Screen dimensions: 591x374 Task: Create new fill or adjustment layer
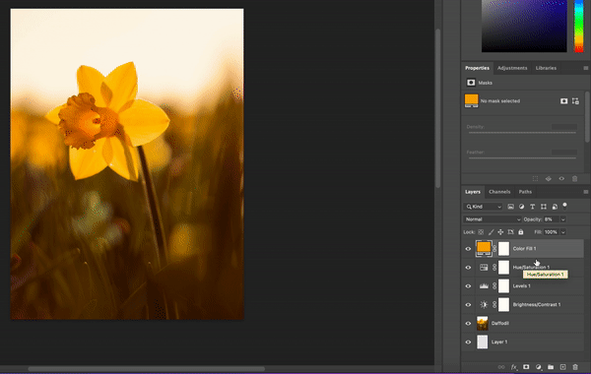pyautogui.click(x=538, y=367)
